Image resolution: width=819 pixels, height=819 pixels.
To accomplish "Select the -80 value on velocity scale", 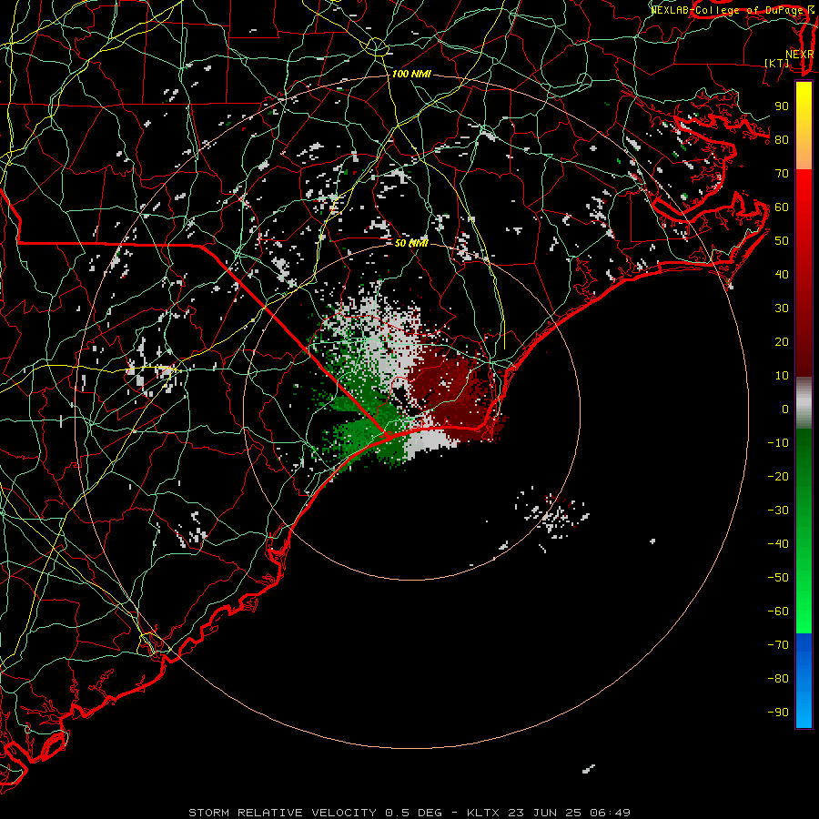I will point(778,679).
